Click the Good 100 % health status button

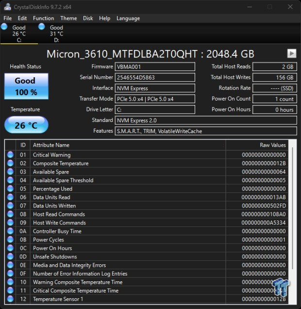[x=26, y=86]
